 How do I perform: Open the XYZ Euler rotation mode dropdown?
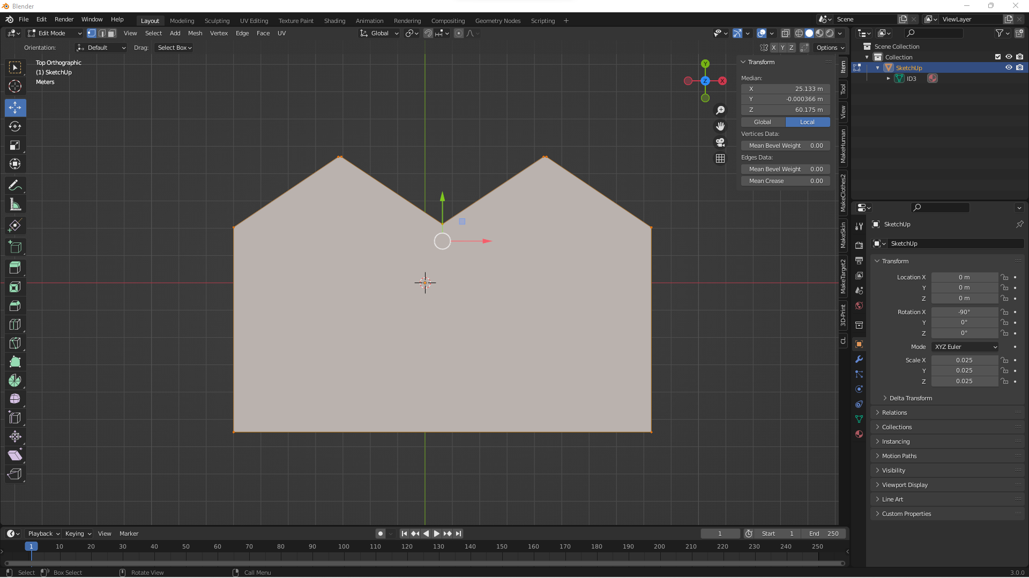click(965, 347)
